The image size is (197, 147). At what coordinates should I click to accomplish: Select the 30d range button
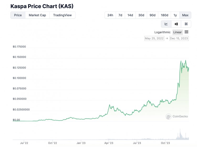(141, 15)
